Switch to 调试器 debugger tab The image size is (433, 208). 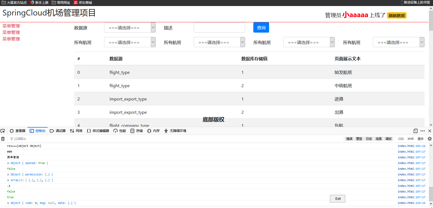click(x=58, y=131)
